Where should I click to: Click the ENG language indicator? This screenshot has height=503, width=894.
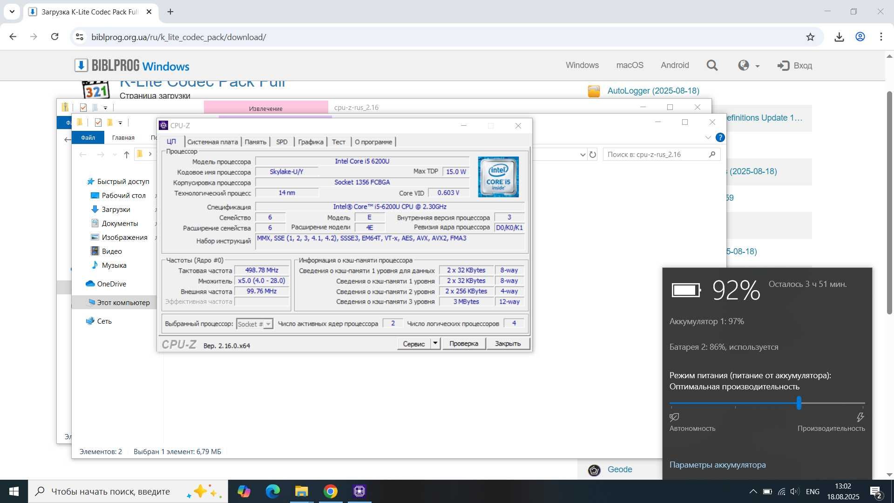pyautogui.click(x=813, y=491)
